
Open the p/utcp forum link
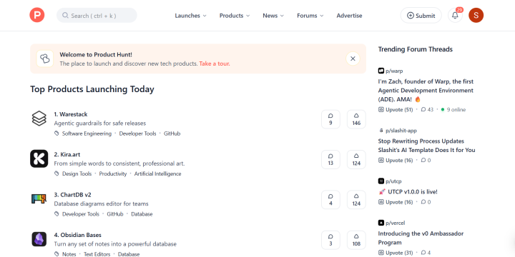tap(393, 181)
